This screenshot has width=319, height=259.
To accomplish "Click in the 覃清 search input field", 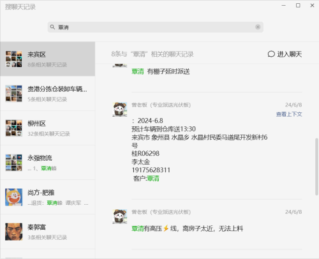I will (x=156, y=27).
